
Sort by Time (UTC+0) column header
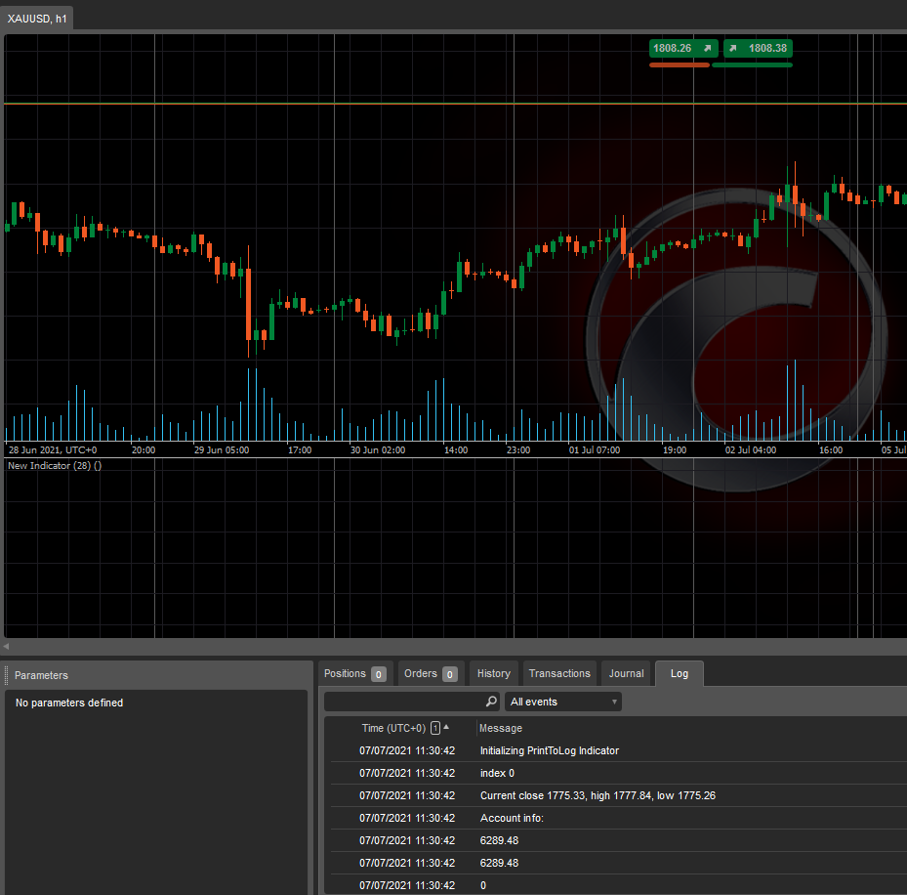click(393, 728)
